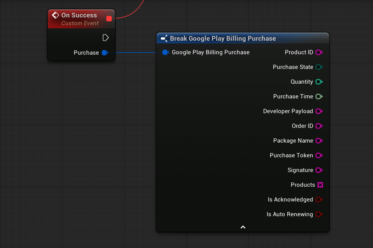Click the 'Purchase Token' label

click(x=291, y=155)
